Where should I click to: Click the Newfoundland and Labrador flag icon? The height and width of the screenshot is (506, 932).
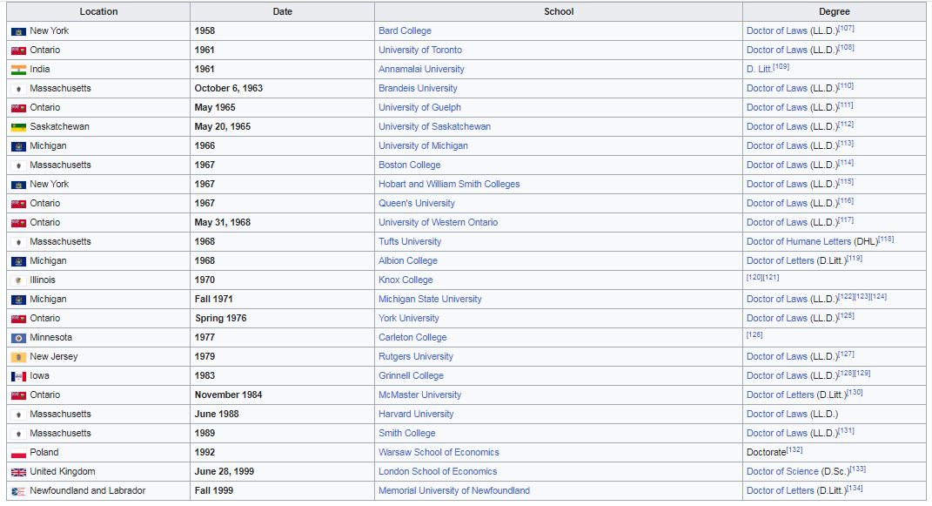tap(18, 491)
